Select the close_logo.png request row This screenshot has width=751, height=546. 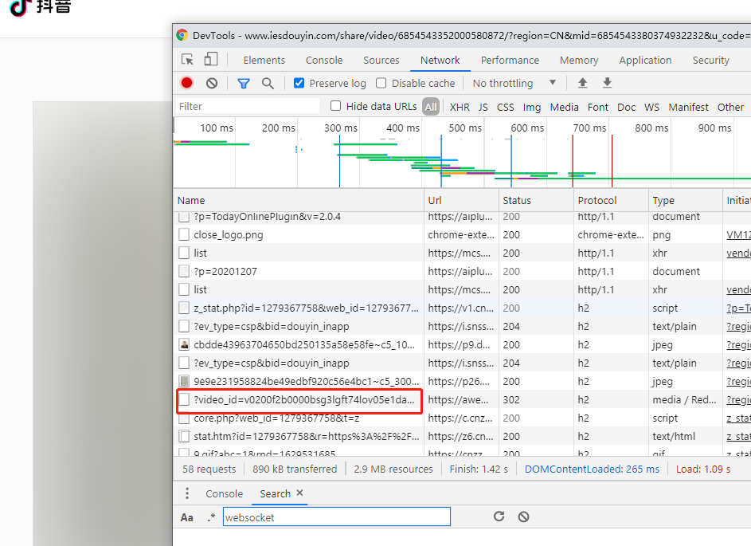tap(462, 235)
